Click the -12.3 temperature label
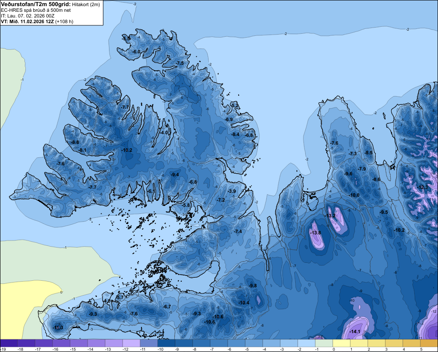 pos(422,187)
